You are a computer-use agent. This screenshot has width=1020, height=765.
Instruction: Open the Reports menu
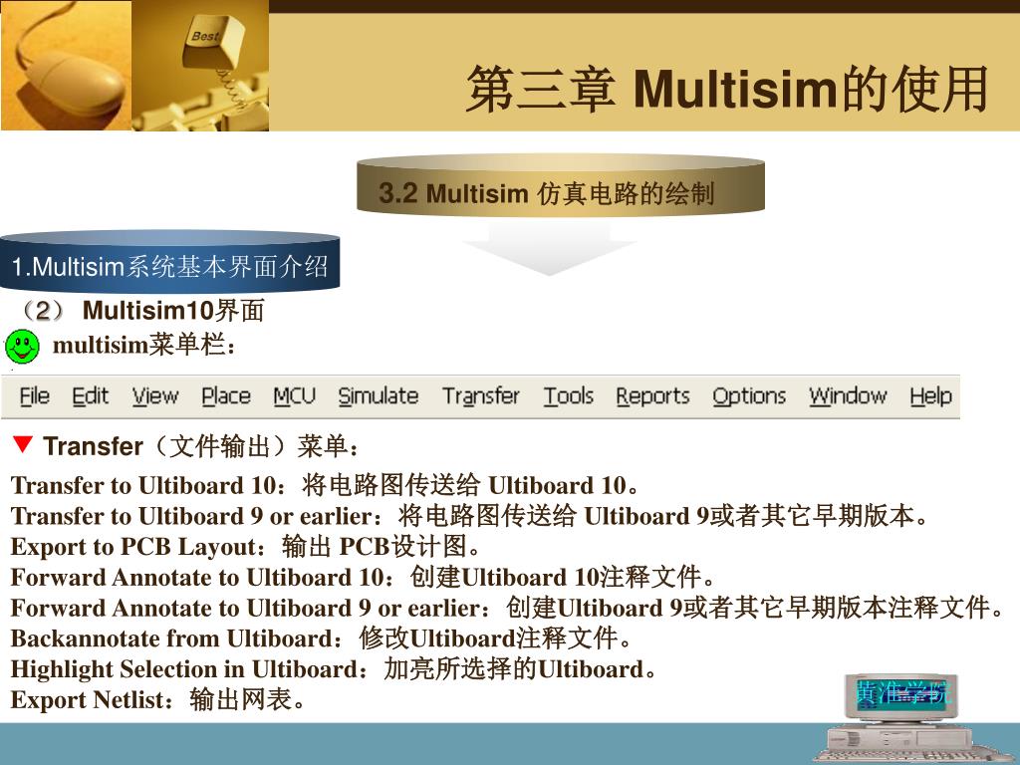pos(652,395)
